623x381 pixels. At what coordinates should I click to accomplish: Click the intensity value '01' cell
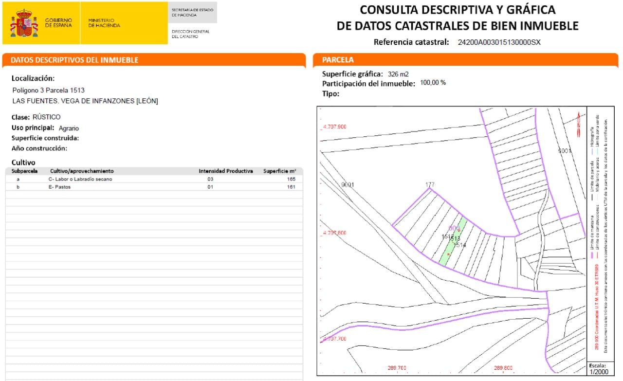pos(210,187)
